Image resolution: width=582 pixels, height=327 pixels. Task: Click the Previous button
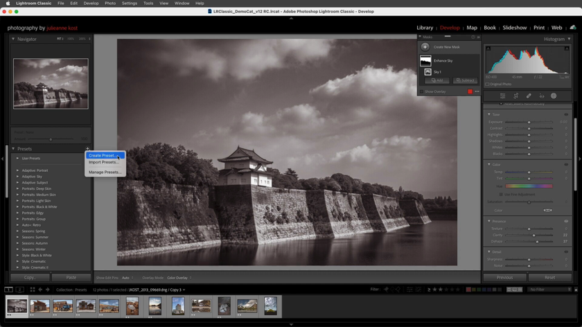pyautogui.click(x=505, y=278)
